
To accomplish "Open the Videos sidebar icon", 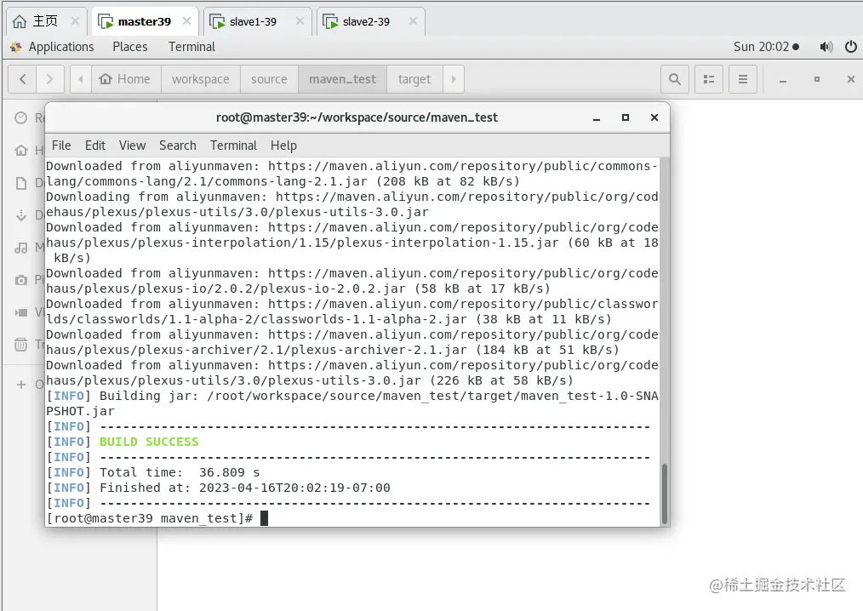I will (21, 312).
